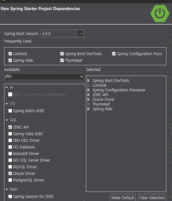Image resolution: width=172 pixels, height=201 pixels.
Task: Collapse the Web category
Action: [7, 189]
